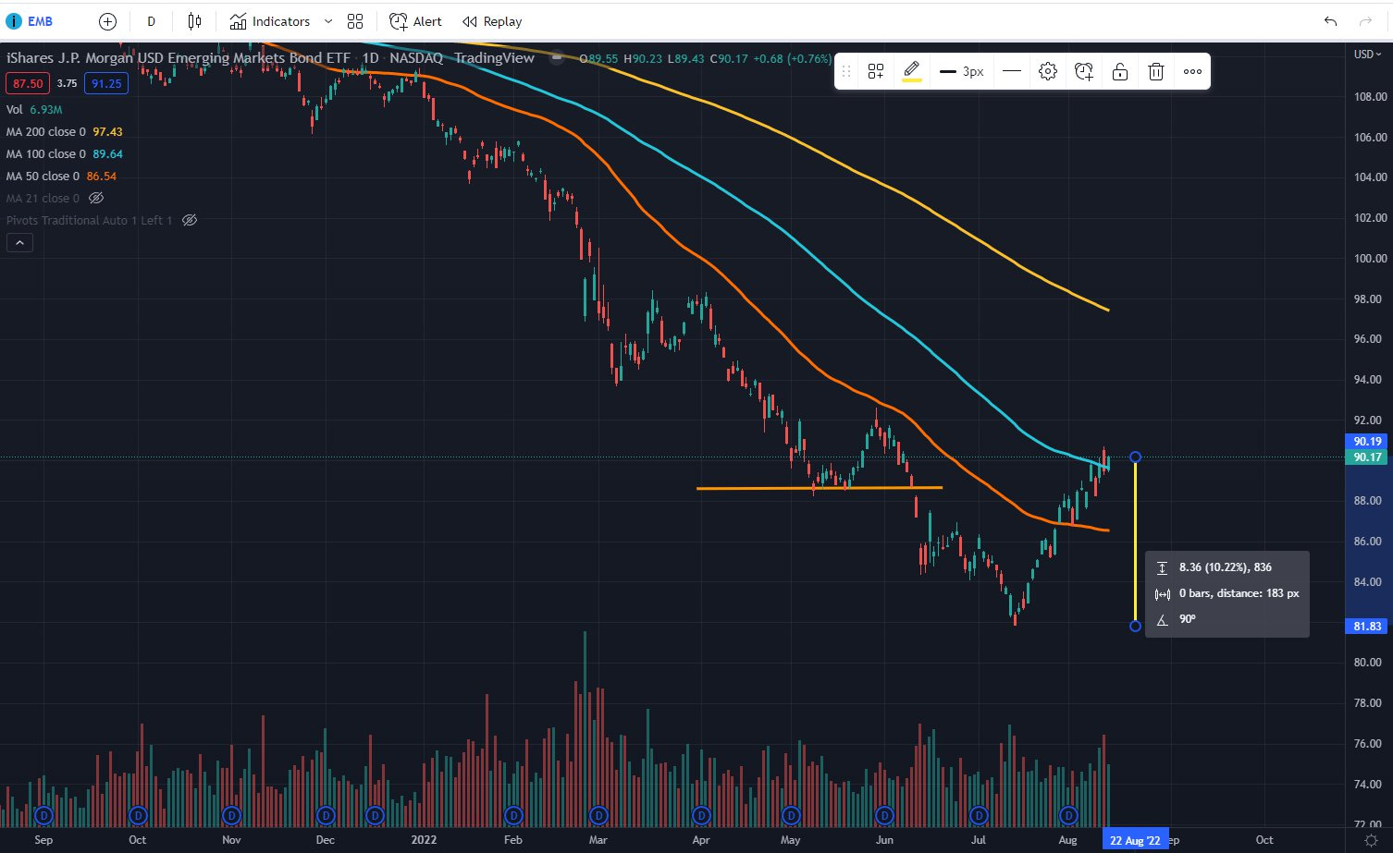Screen dimensions: 1393x853
Task: Select the orange horizontal support line drawing
Action: click(820, 488)
